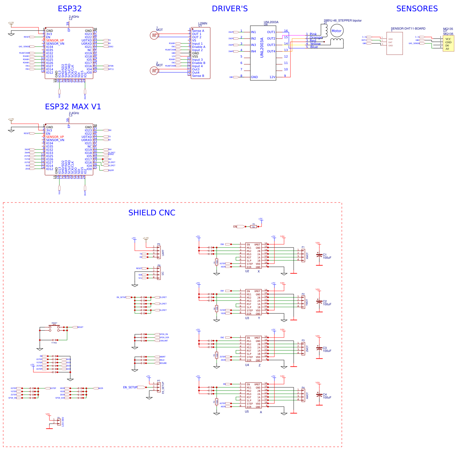Select the P6 I2C connector

[x=159, y=273]
